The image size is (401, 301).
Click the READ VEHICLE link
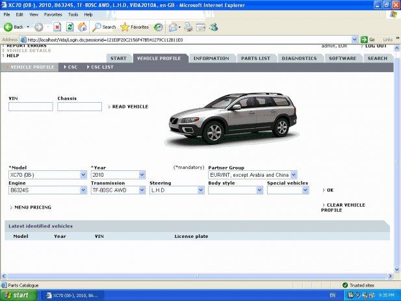(x=130, y=107)
